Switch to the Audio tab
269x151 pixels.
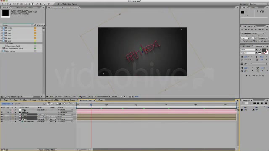253,8
